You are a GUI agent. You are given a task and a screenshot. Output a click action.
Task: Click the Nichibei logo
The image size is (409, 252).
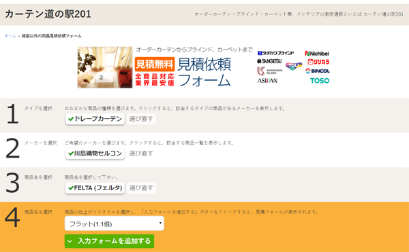(x=317, y=54)
